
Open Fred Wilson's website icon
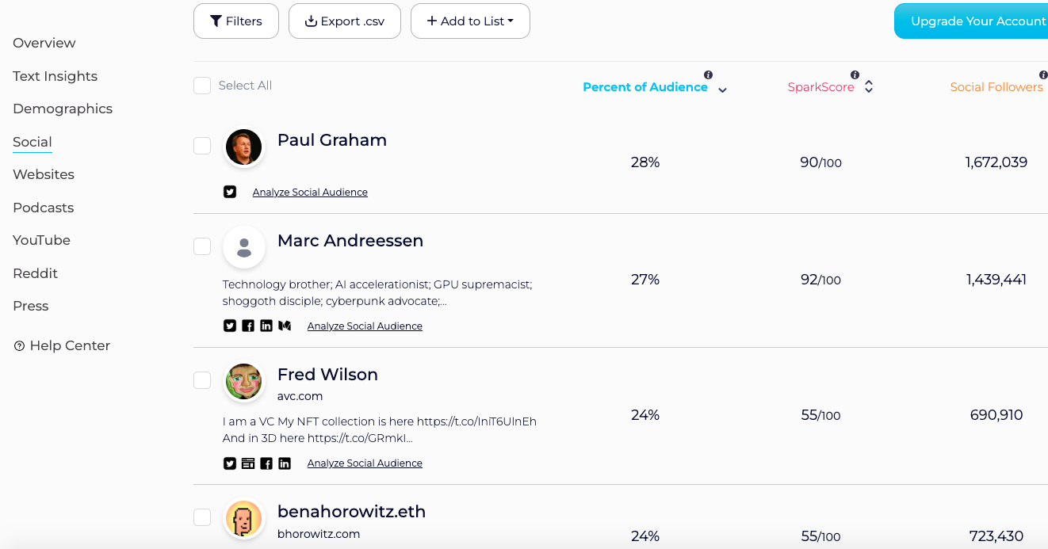248,463
